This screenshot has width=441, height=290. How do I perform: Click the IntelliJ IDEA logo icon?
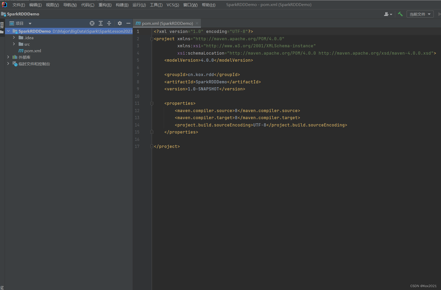coord(4,4)
